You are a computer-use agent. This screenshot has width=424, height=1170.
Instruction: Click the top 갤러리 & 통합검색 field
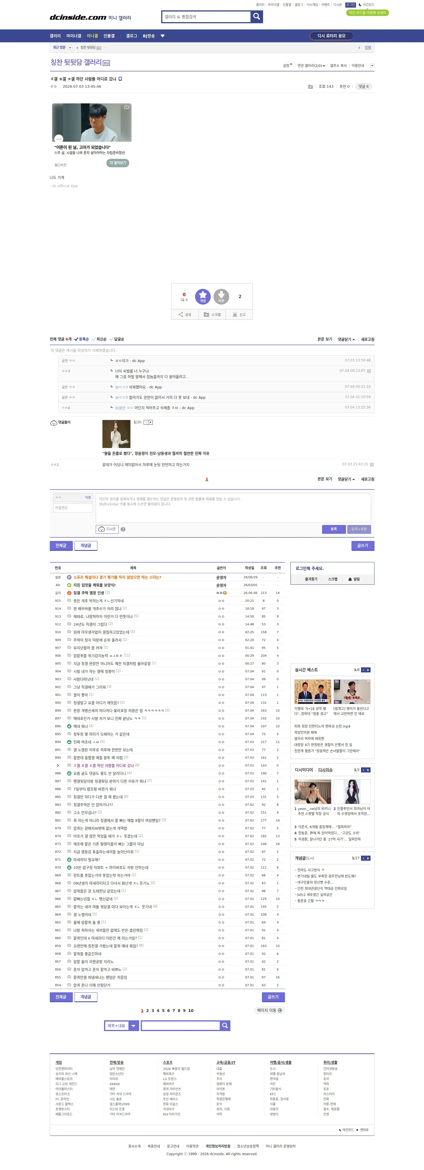point(206,17)
